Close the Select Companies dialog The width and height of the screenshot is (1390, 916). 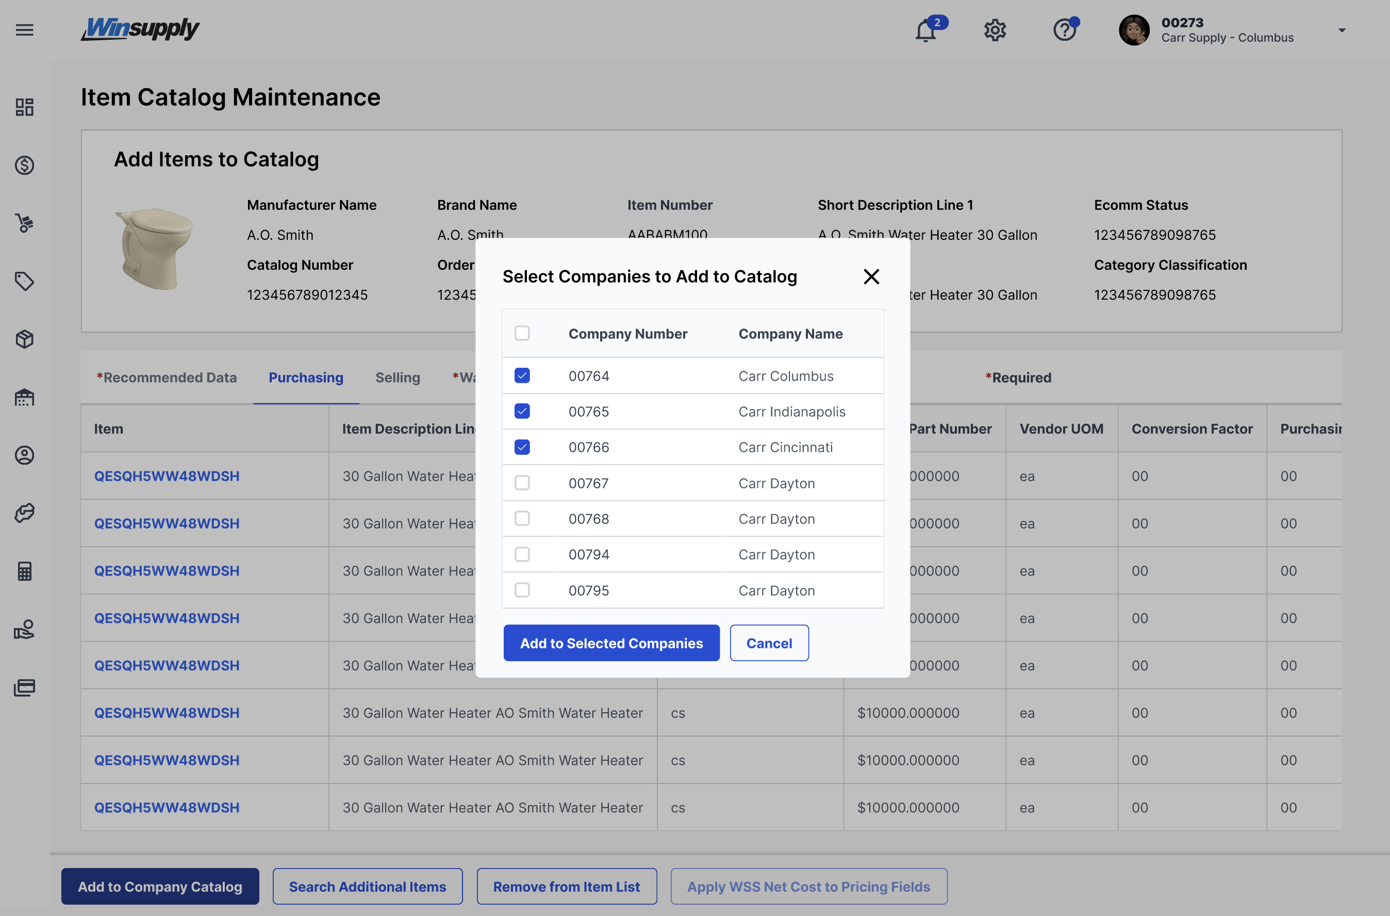coord(871,276)
